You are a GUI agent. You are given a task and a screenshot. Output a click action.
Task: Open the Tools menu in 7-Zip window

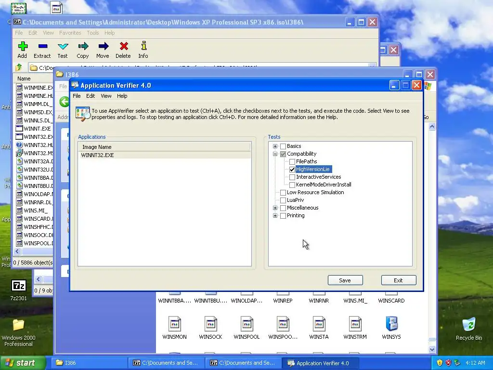click(x=93, y=33)
